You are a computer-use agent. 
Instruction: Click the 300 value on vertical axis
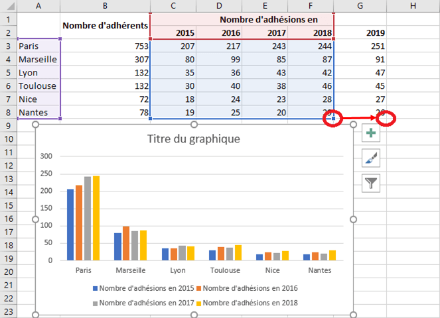pos(46,156)
